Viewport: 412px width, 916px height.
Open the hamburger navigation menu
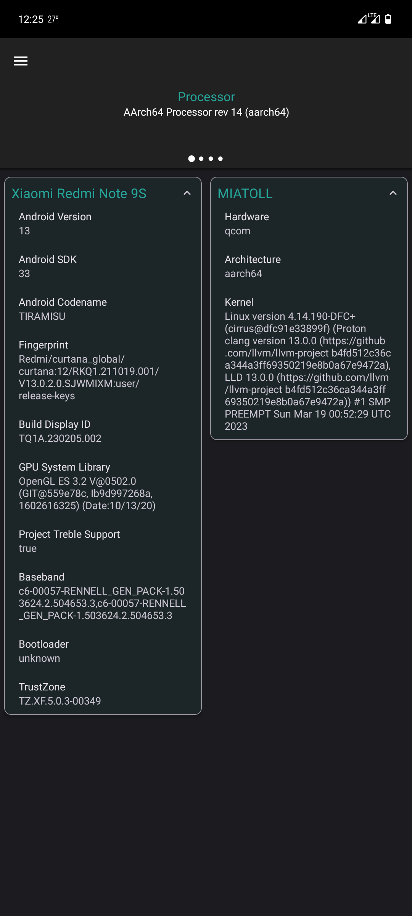click(x=21, y=61)
